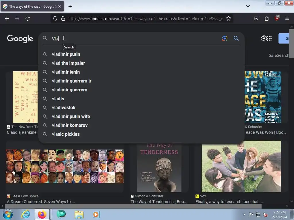Click into the Google search field
This screenshot has height=220, width=294.
point(135,39)
